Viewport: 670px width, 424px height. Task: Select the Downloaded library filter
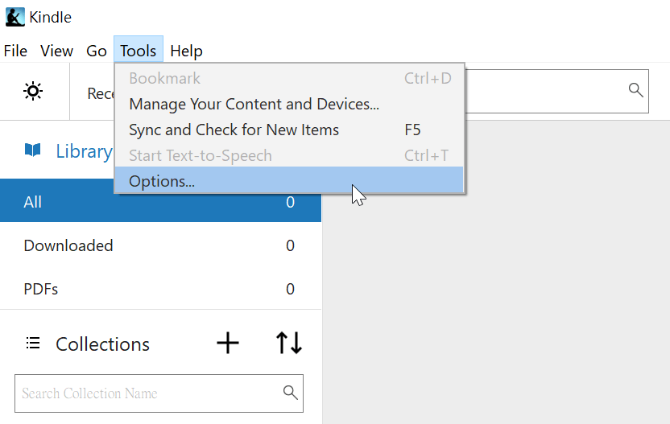(x=161, y=245)
